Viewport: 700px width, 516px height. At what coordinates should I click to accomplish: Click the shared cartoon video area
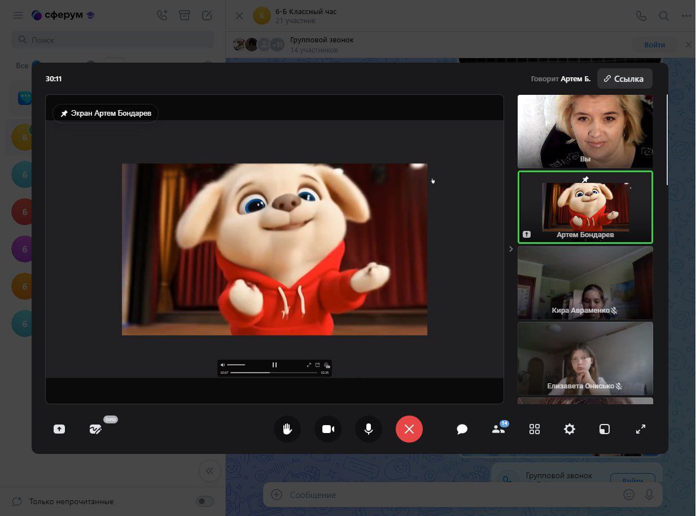pos(274,250)
